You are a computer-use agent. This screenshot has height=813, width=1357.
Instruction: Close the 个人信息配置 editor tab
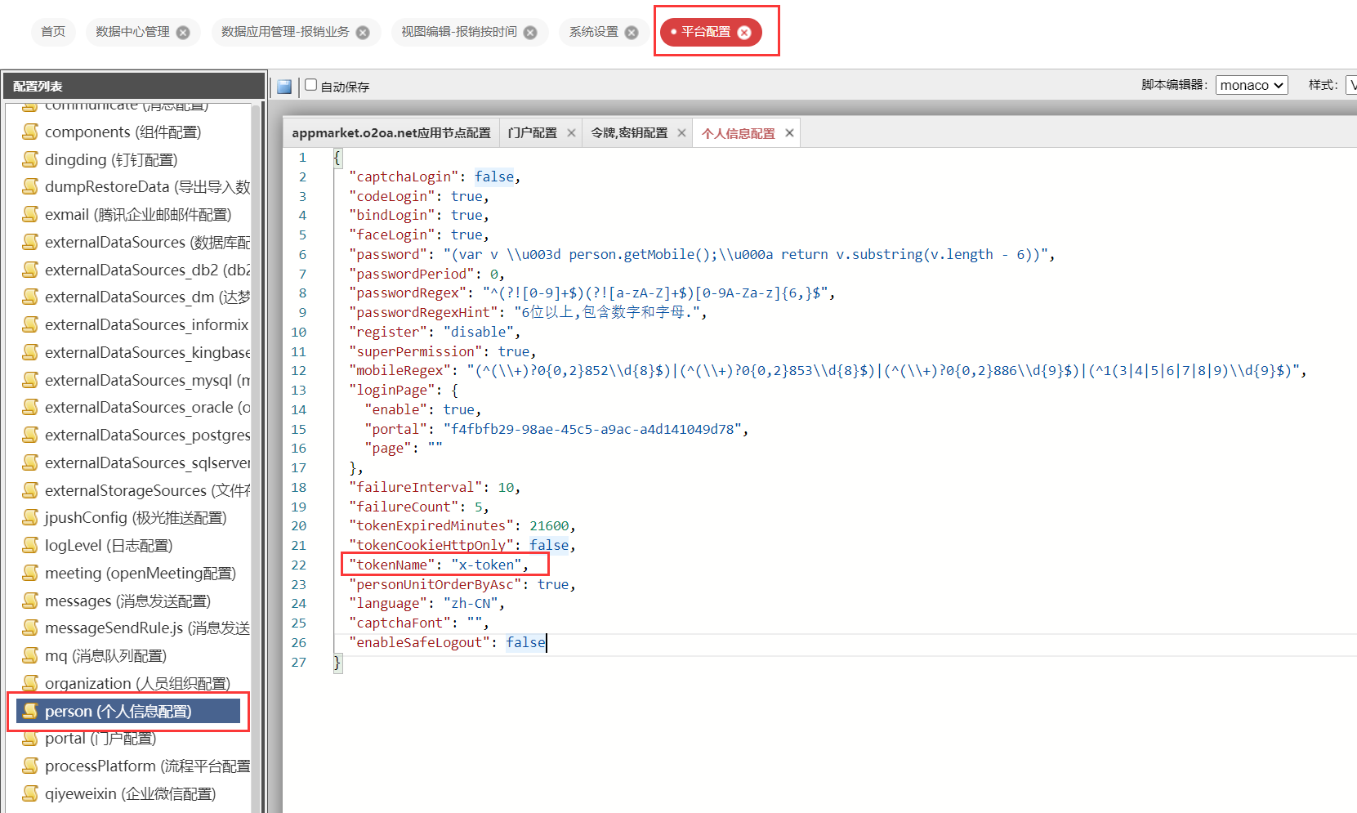789,133
